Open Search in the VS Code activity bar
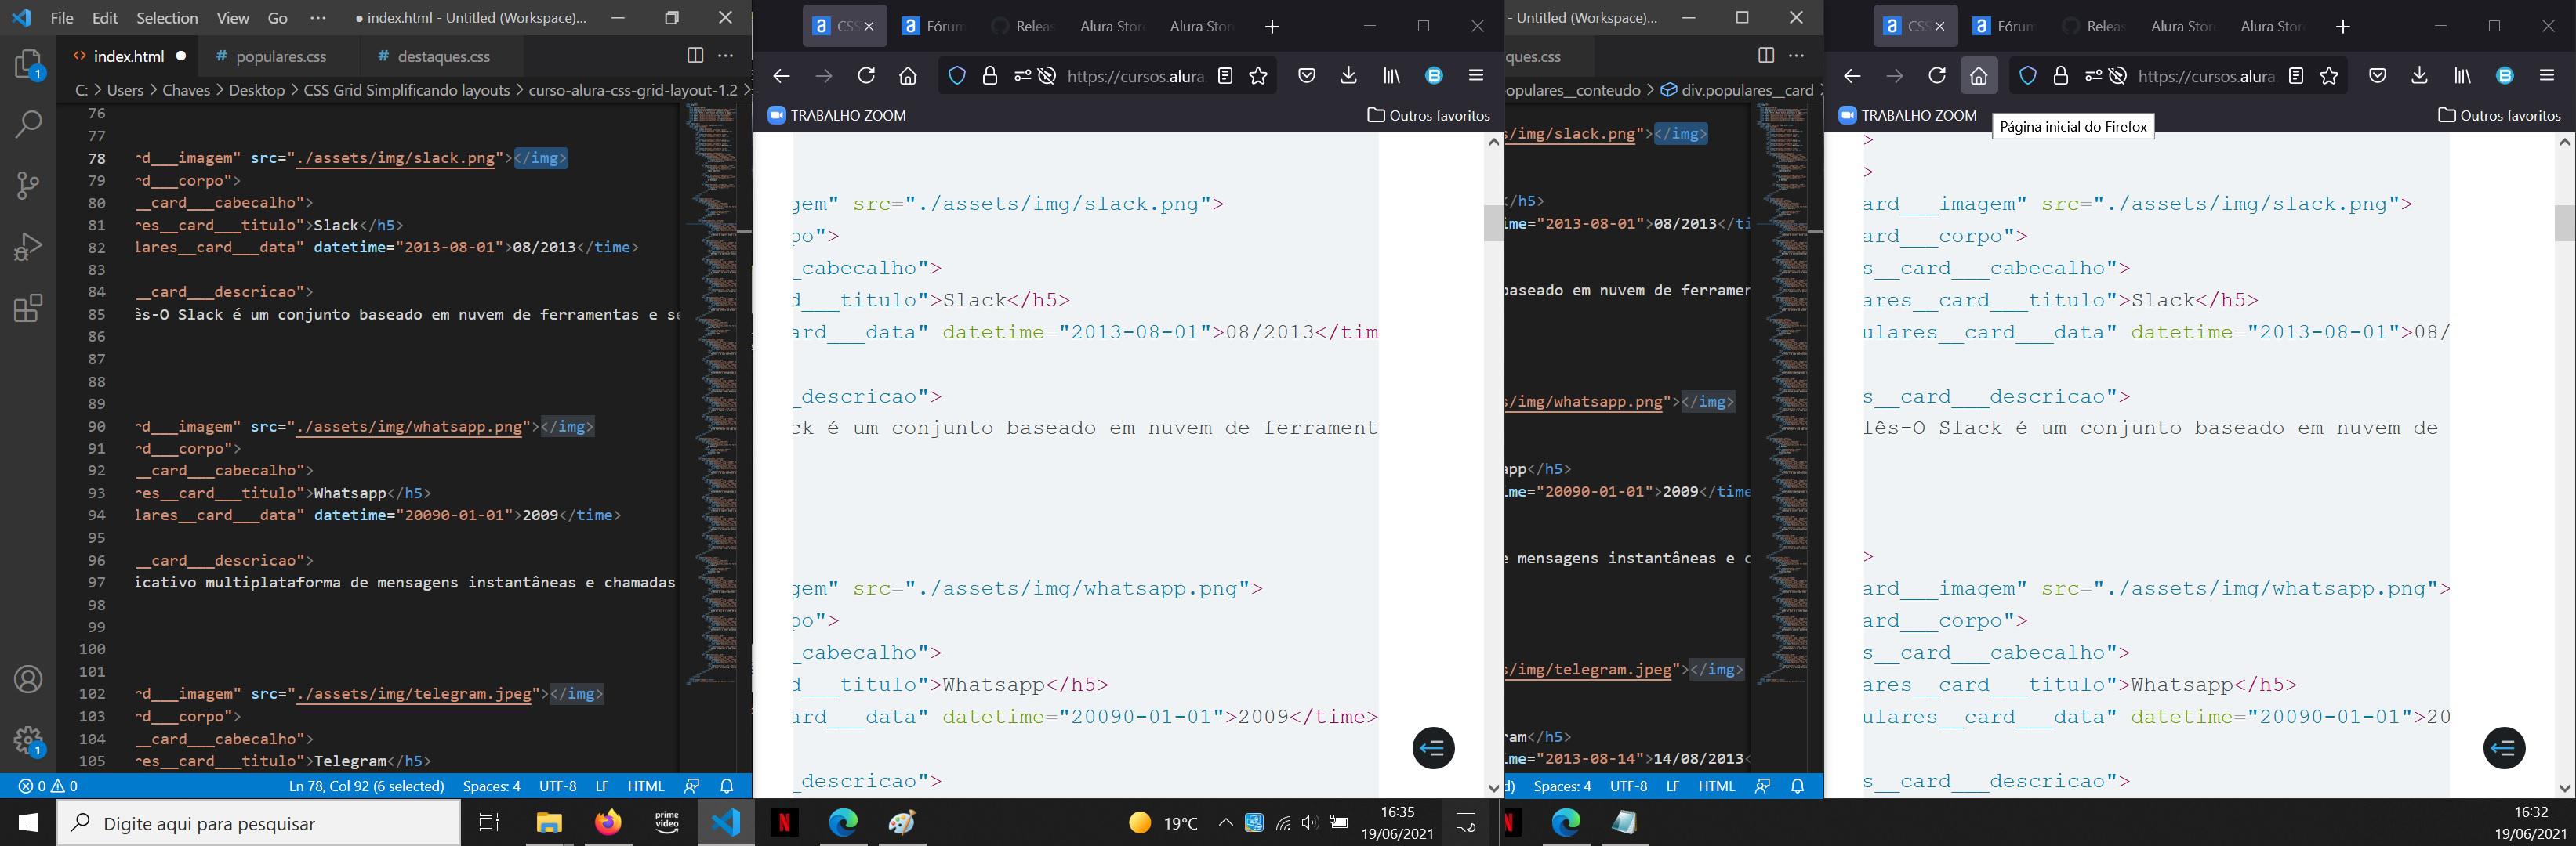Image resolution: width=2576 pixels, height=846 pixels. (29, 124)
